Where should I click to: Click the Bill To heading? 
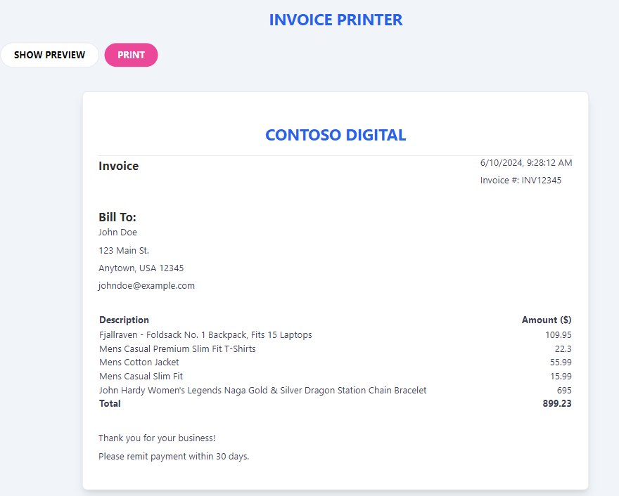pyautogui.click(x=117, y=217)
